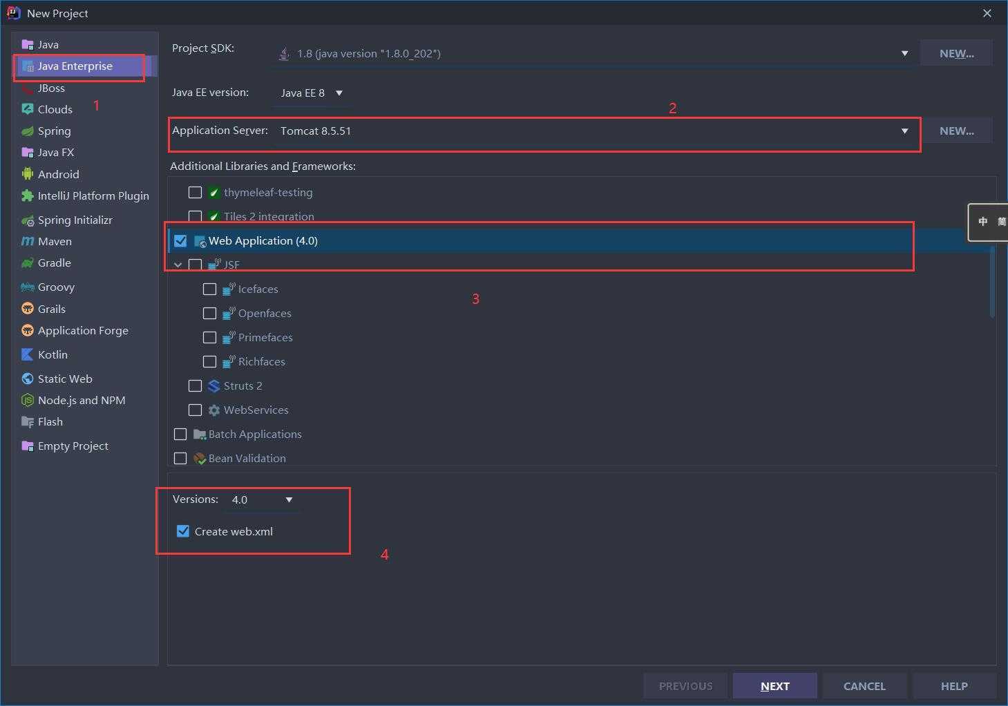The image size is (1008, 706).
Task: Check the Struts 2 checkbox
Action: coord(196,385)
